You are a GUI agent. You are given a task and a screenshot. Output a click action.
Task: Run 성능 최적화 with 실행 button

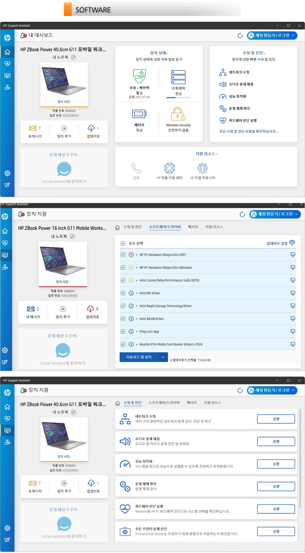point(276,464)
